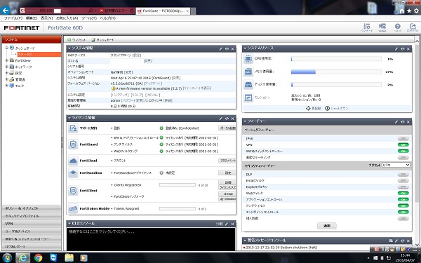Toggle the VPN feature switch
Image resolution: width=421 pixels, height=263 pixels.
pyautogui.click(x=403, y=145)
